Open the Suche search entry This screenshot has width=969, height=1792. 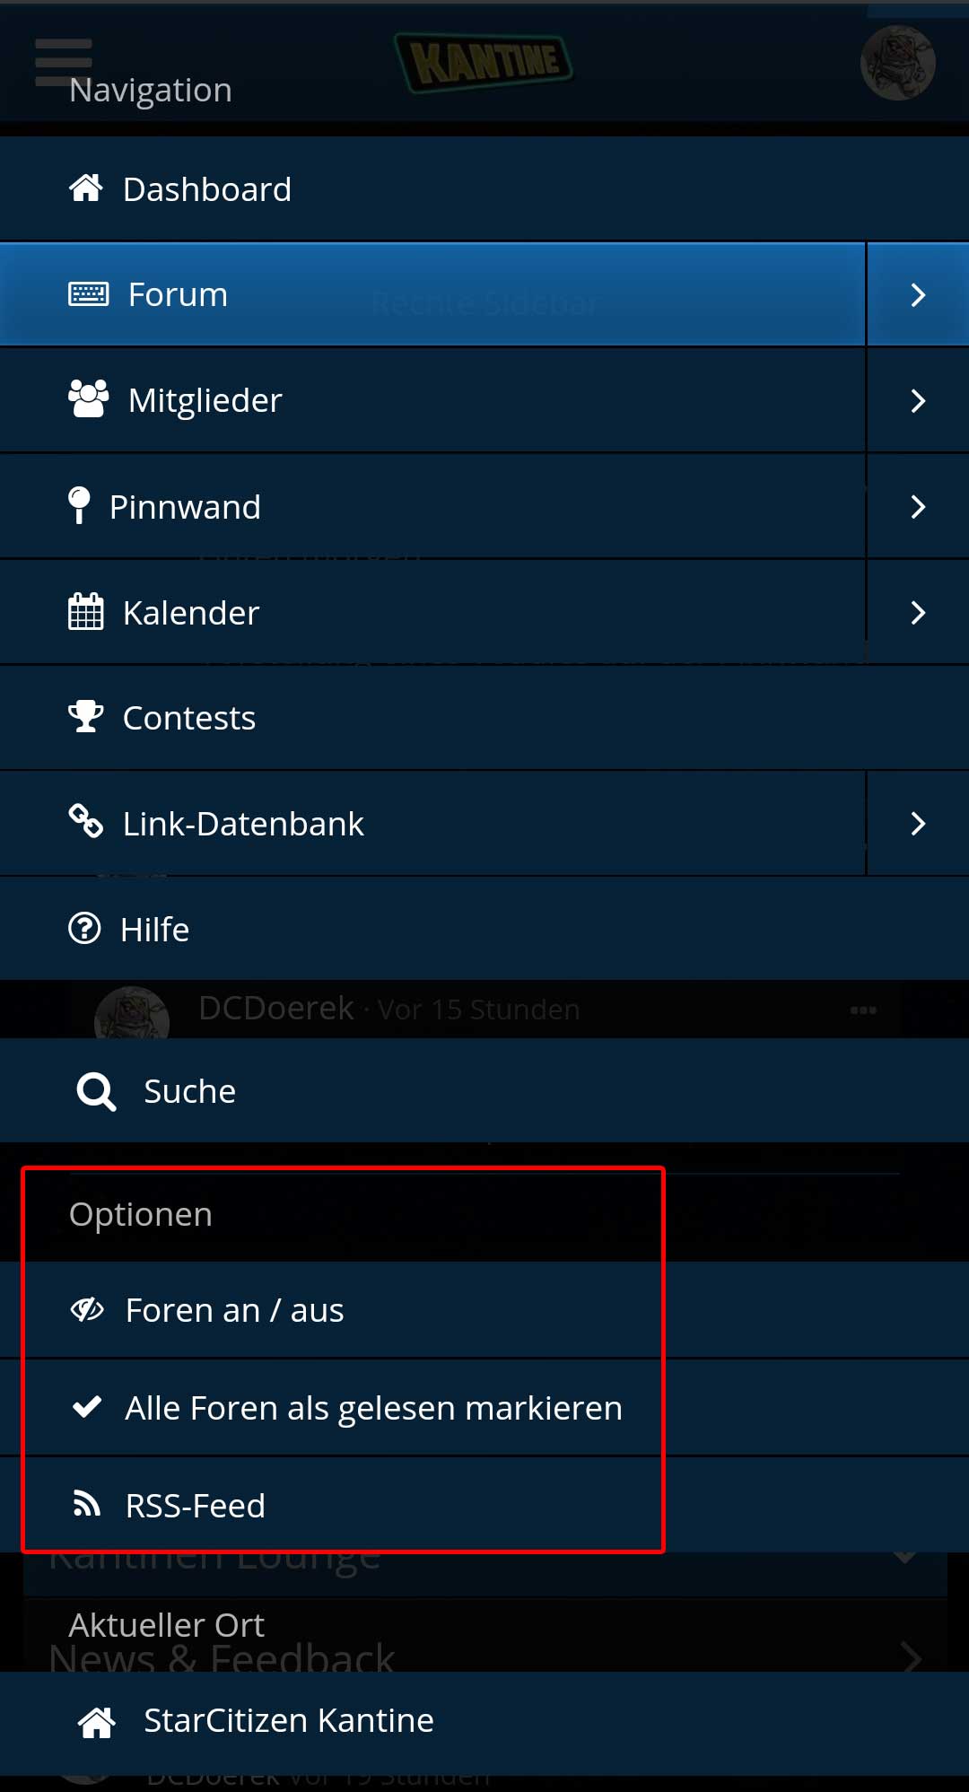coord(188,1091)
